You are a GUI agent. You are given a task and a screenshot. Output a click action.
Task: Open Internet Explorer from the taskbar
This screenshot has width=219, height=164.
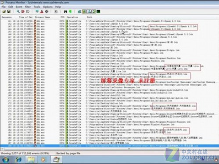click(x=18, y=160)
